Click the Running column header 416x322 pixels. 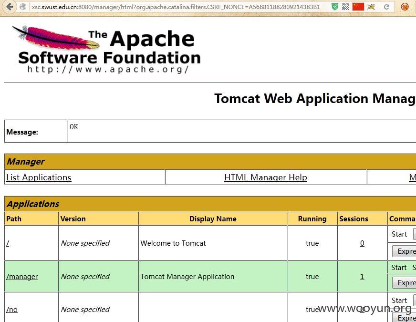click(x=312, y=219)
